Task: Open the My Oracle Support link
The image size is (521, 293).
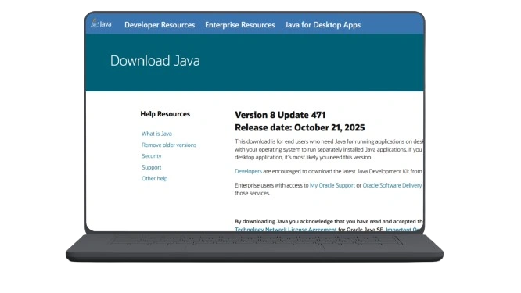Action: point(332,185)
